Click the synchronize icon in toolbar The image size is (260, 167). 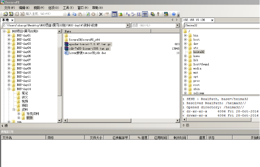click(x=153, y=14)
